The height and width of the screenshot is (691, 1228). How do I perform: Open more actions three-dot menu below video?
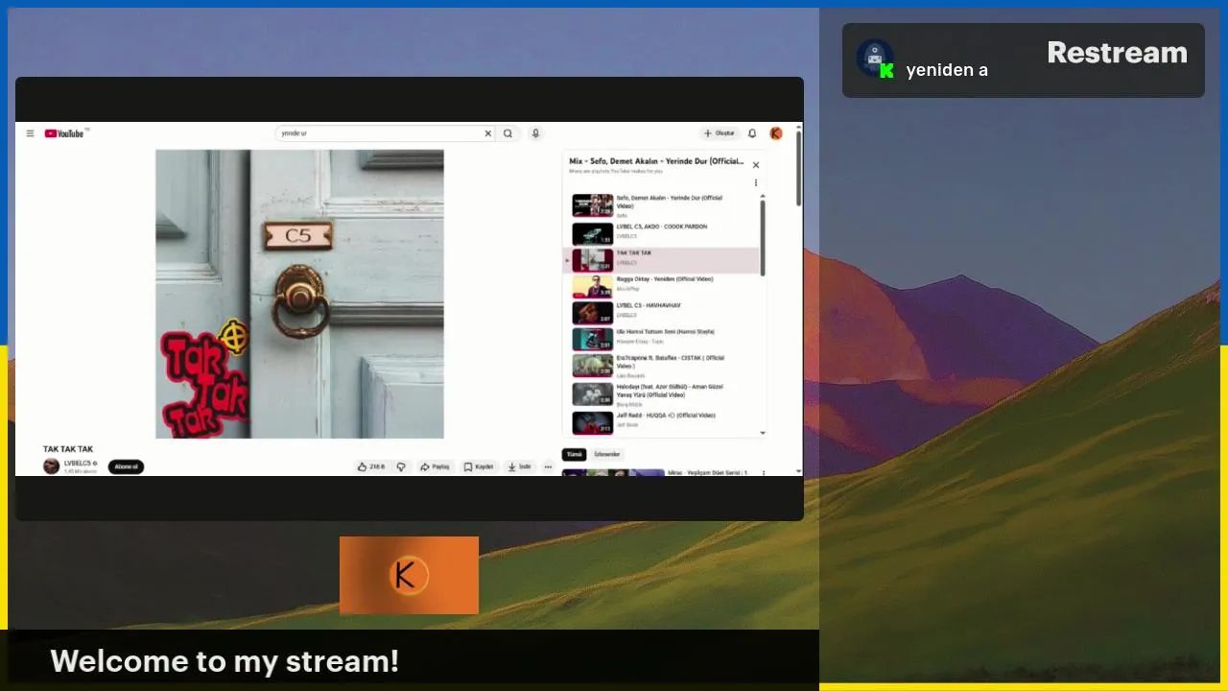[548, 467]
